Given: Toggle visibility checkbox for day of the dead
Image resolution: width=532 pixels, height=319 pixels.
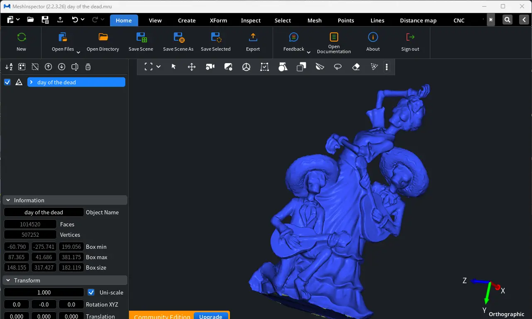Looking at the screenshot, I should pos(7,82).
